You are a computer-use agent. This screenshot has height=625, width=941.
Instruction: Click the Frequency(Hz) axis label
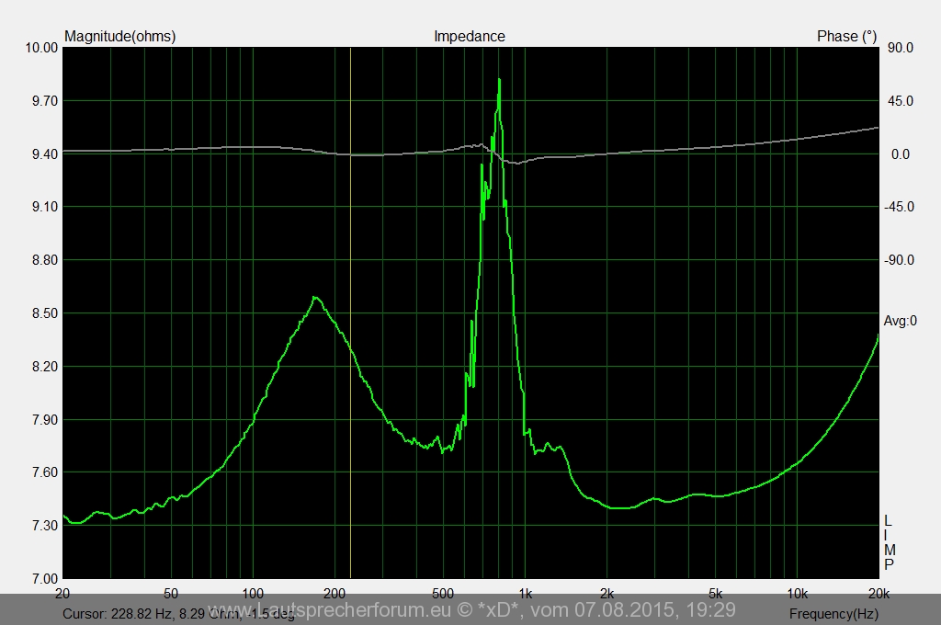tap(833, 613)
